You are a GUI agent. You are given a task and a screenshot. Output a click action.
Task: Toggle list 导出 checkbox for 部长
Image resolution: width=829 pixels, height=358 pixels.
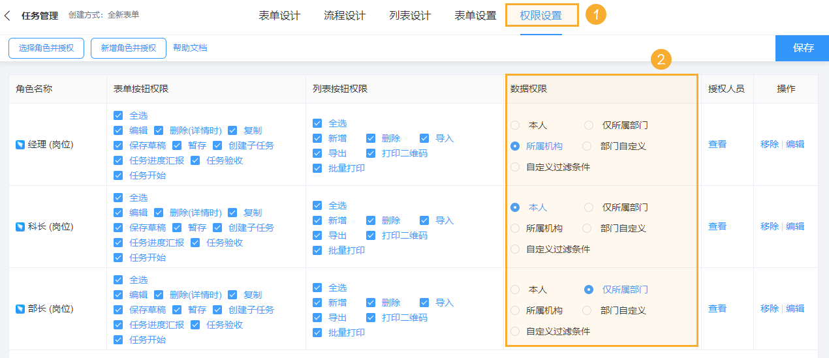click(317, 318)
